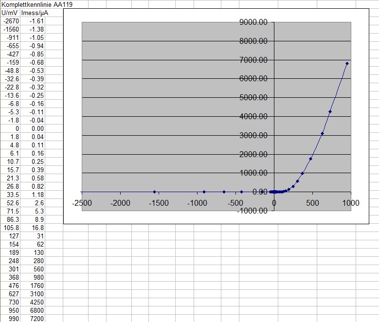Select the voltage cell -13.6

tap(10, 95)
